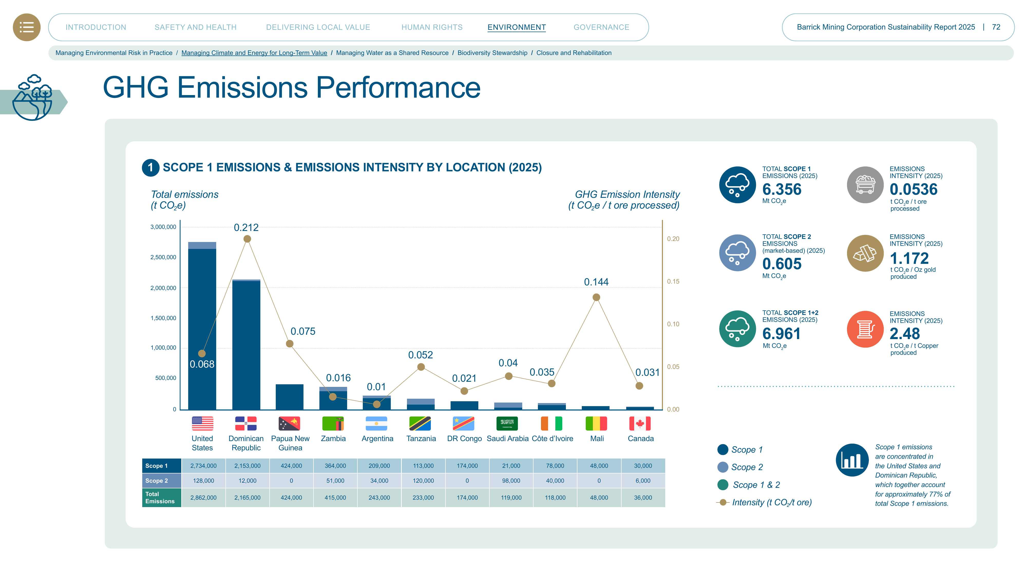Screen dimensions: 1027x578
Task: Open Closure and Rehabilitation link
Action: coord(574,53)
